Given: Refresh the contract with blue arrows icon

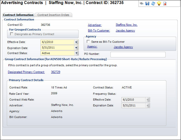Looking at the screenshot, I should pyautogui.click(x=153, y=4).
